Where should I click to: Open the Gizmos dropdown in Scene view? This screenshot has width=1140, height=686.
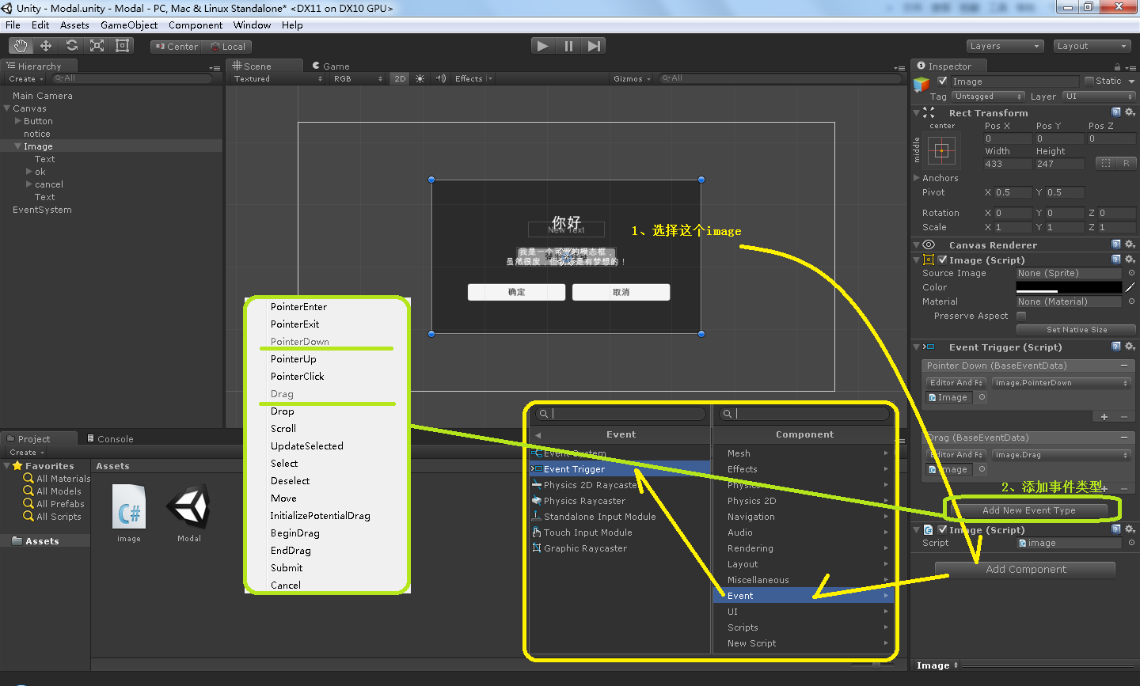632,78
